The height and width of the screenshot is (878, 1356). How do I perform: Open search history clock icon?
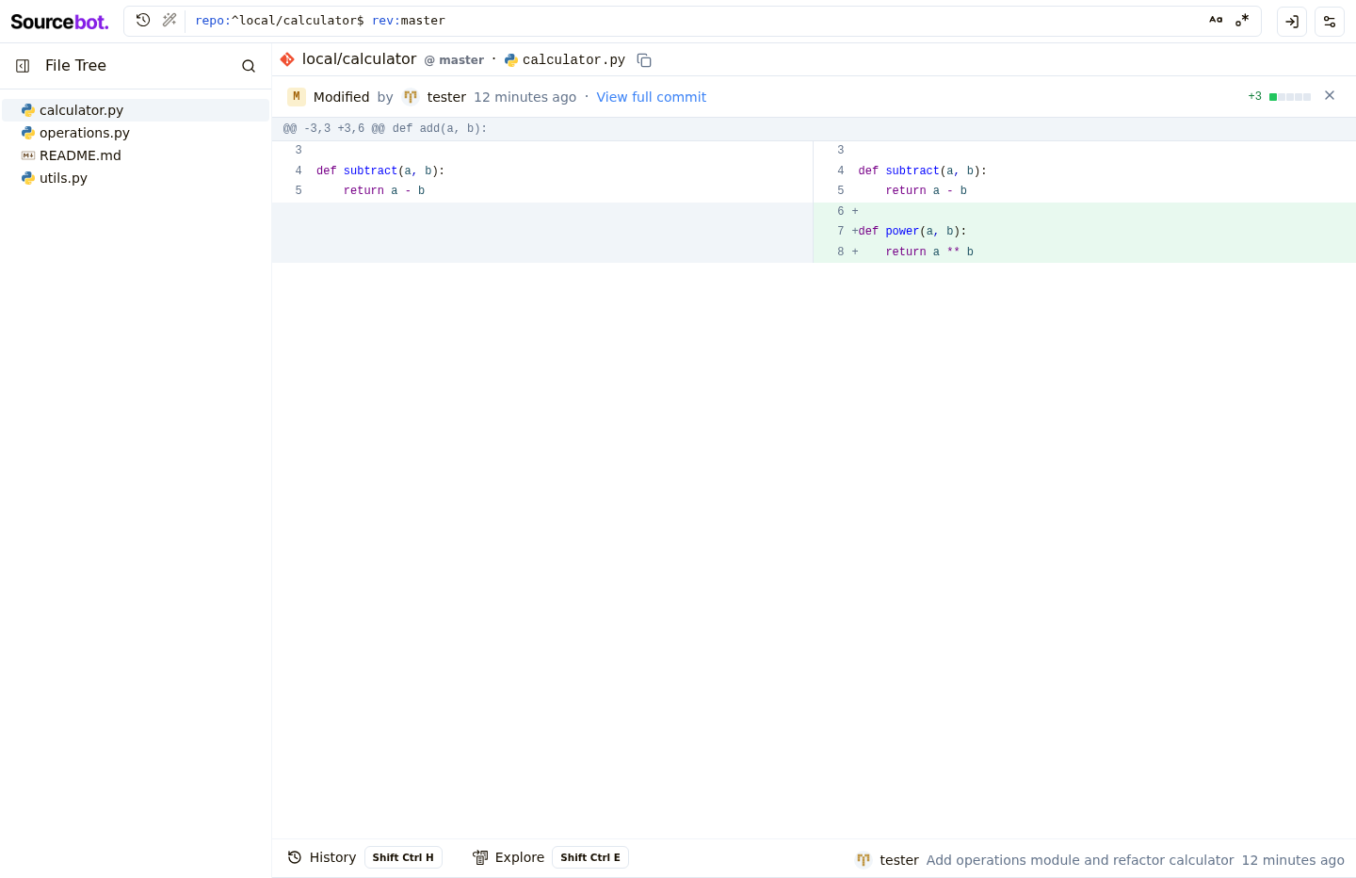pos(143,20)
